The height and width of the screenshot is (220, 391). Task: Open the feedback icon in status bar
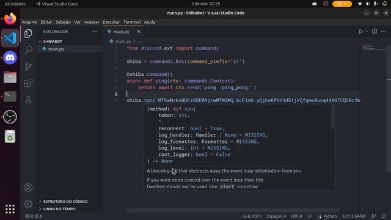coord(373,216)
